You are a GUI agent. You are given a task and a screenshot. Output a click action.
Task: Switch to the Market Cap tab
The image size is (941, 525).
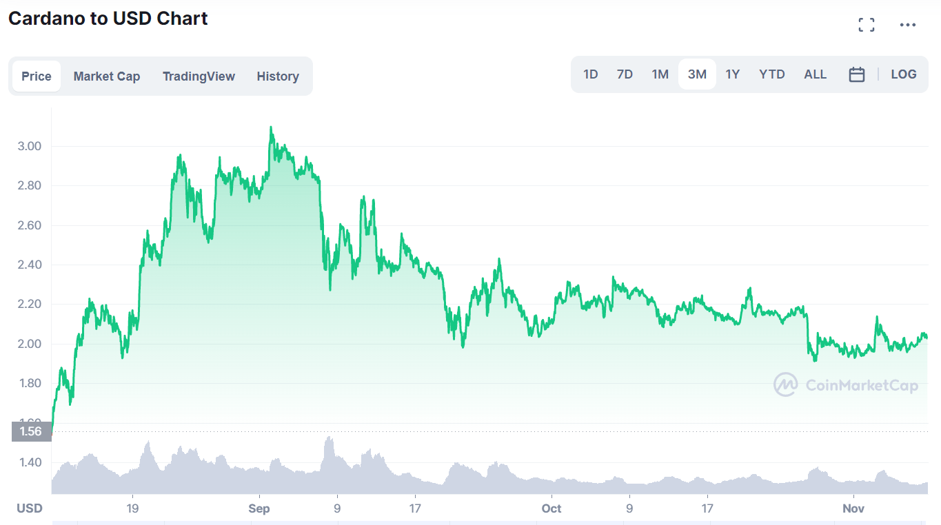(106, 76)
